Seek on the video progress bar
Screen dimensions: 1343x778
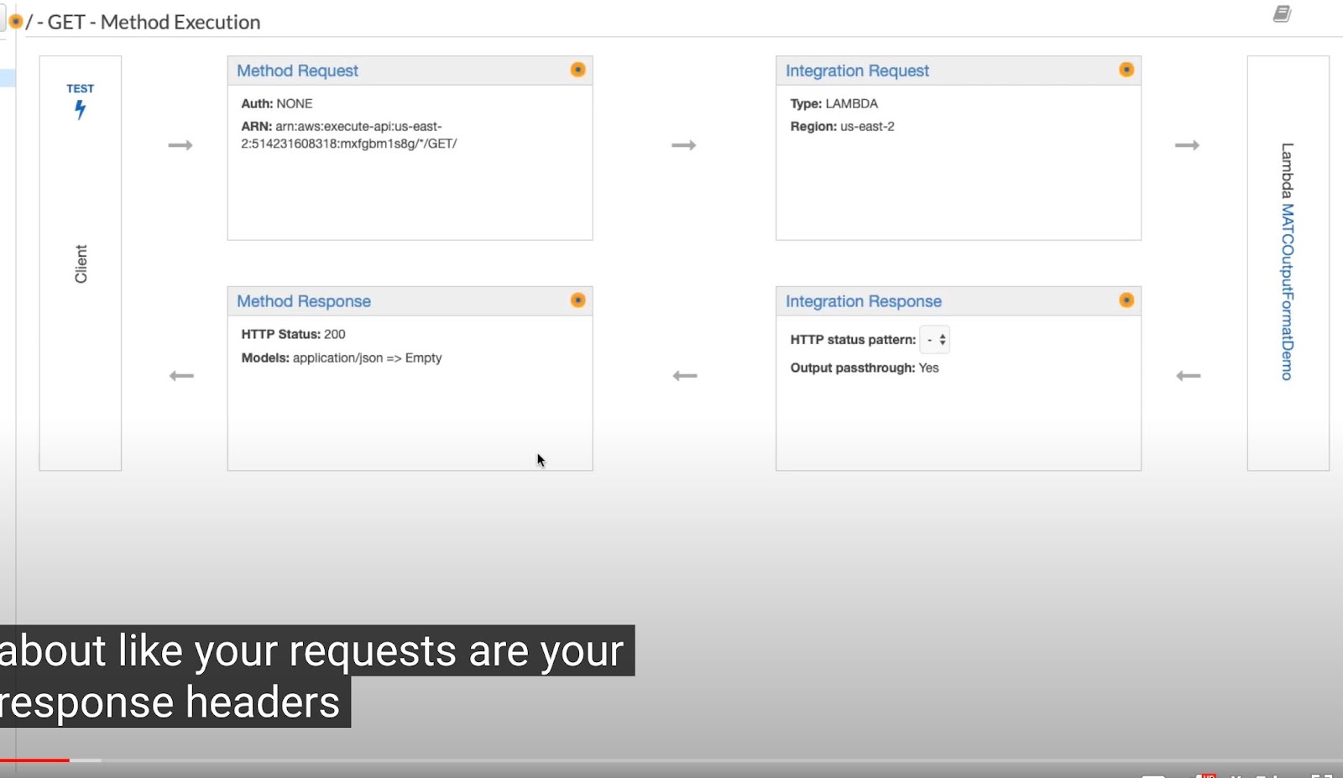coord(671,760)
